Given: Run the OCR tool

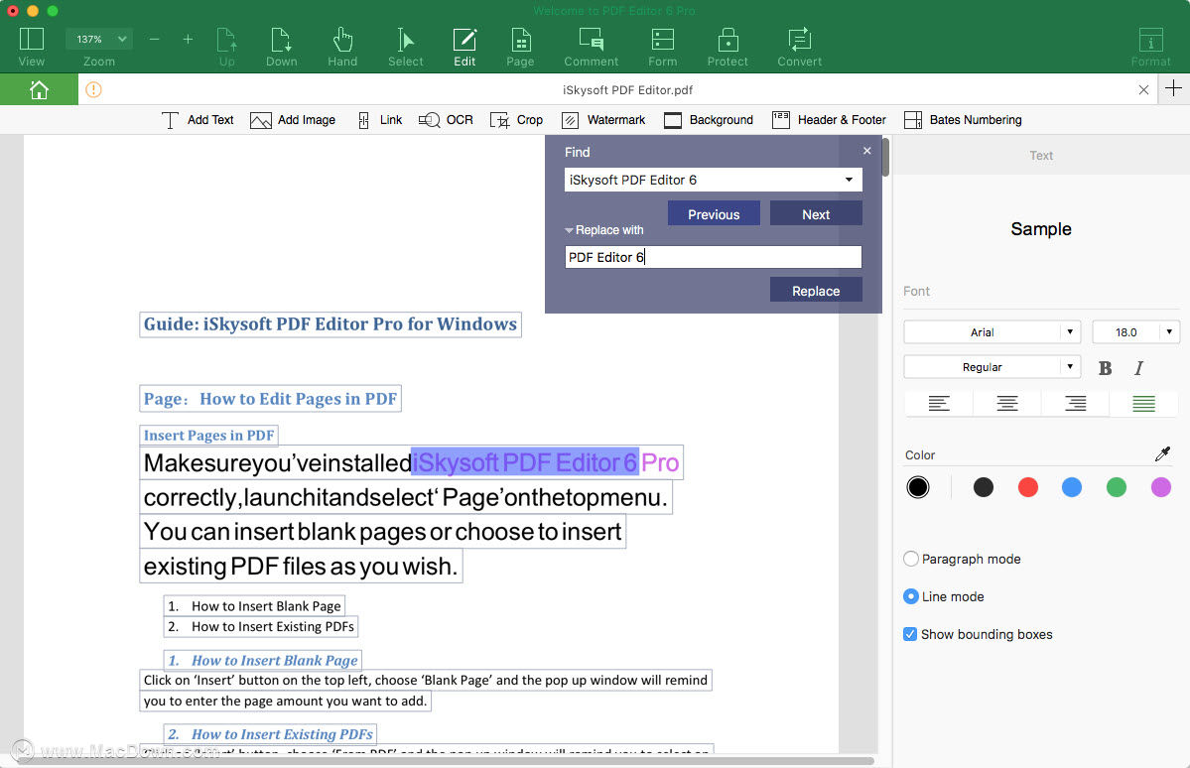Looking at the screenshot, I should tap(447, 120).
